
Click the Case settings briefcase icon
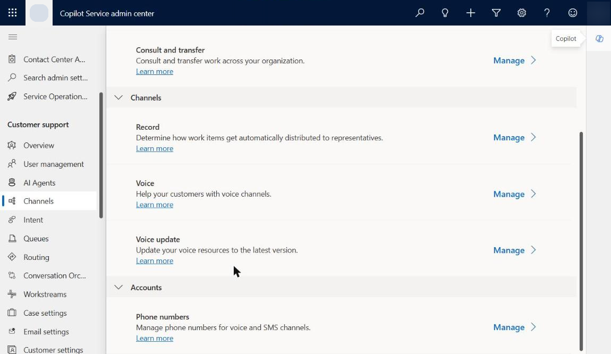click(12, 313)
